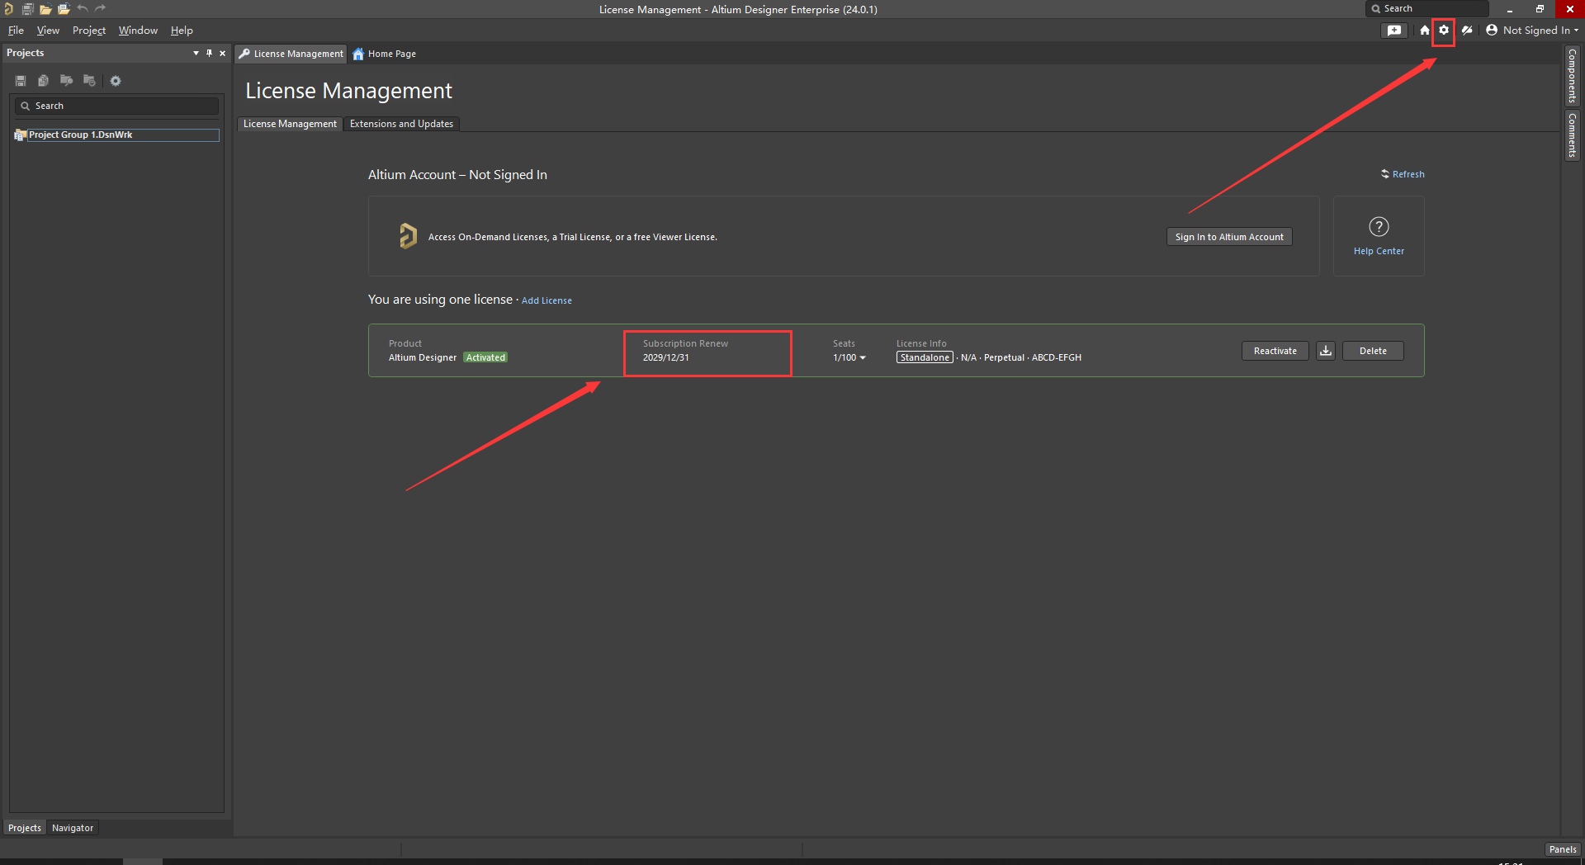Image resolution: width=1585 pixels, height=865 pixels.
Task: Click the Undo arrow icon
Action: pyautogui.click(x=83, y=9)
